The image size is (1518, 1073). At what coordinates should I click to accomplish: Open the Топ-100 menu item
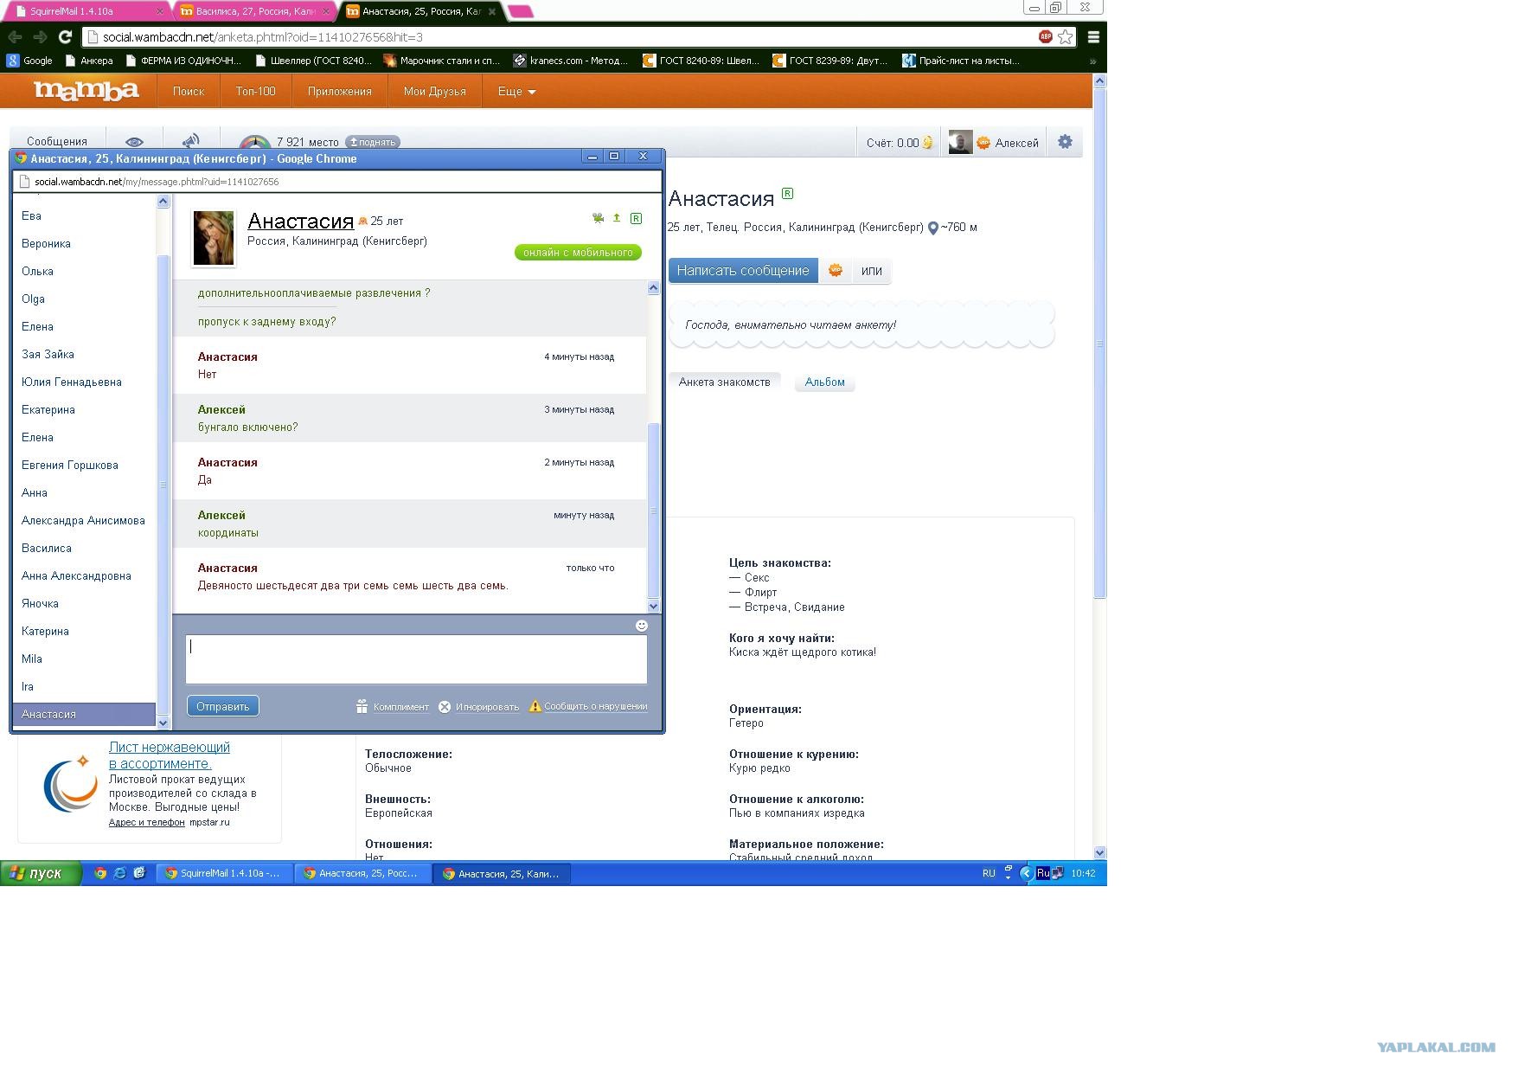coord(255,91)
